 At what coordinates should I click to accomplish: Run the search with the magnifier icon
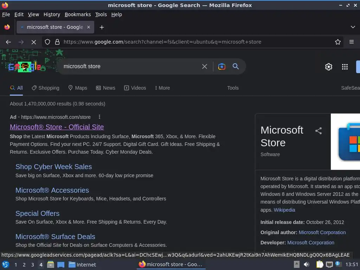pyautogui.click(x=236, y=66)
